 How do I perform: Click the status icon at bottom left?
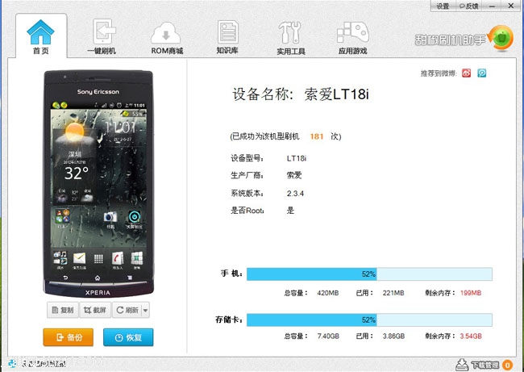point(13,363)
